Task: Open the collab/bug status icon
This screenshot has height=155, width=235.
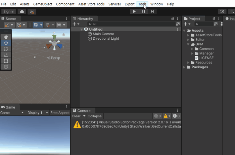Action: tap(32, 11)
